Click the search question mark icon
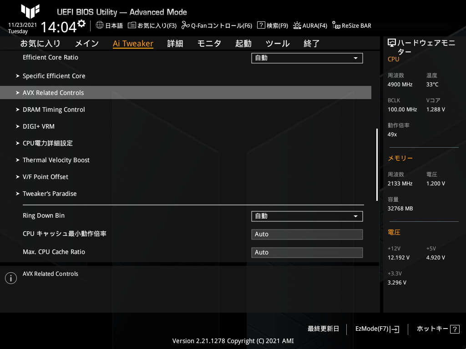This screenshot has height=349, width=466. click(x=261, y=25)
